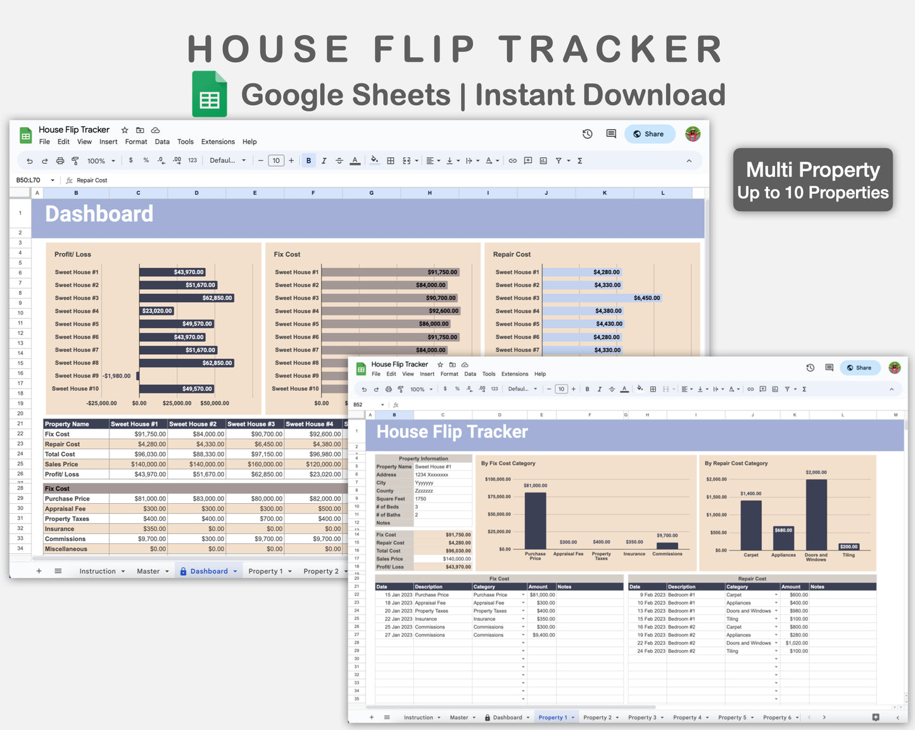Open the fill color tool
The height and width of the screenshot is (730, 915).
point(374,160)
